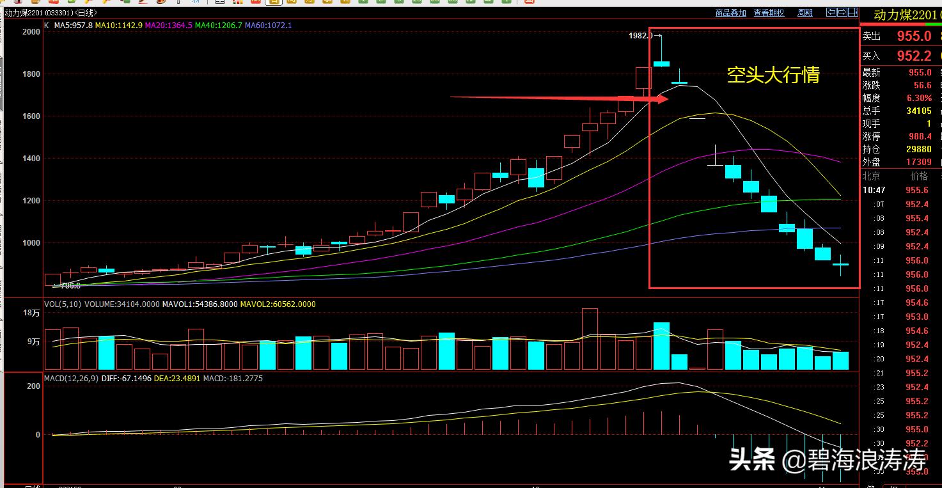The width and height of the screenshot is (942, 488).
Task: Select the MA10:1142.9 indicator label
Action: [119, 26]
